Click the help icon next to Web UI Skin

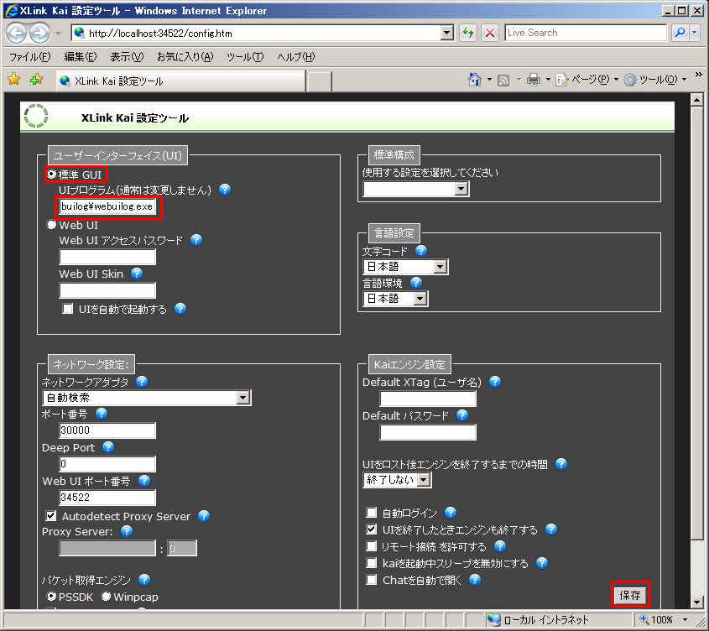click(x=137, y=274)
